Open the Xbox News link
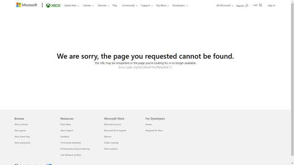 [x=65, y=124]
